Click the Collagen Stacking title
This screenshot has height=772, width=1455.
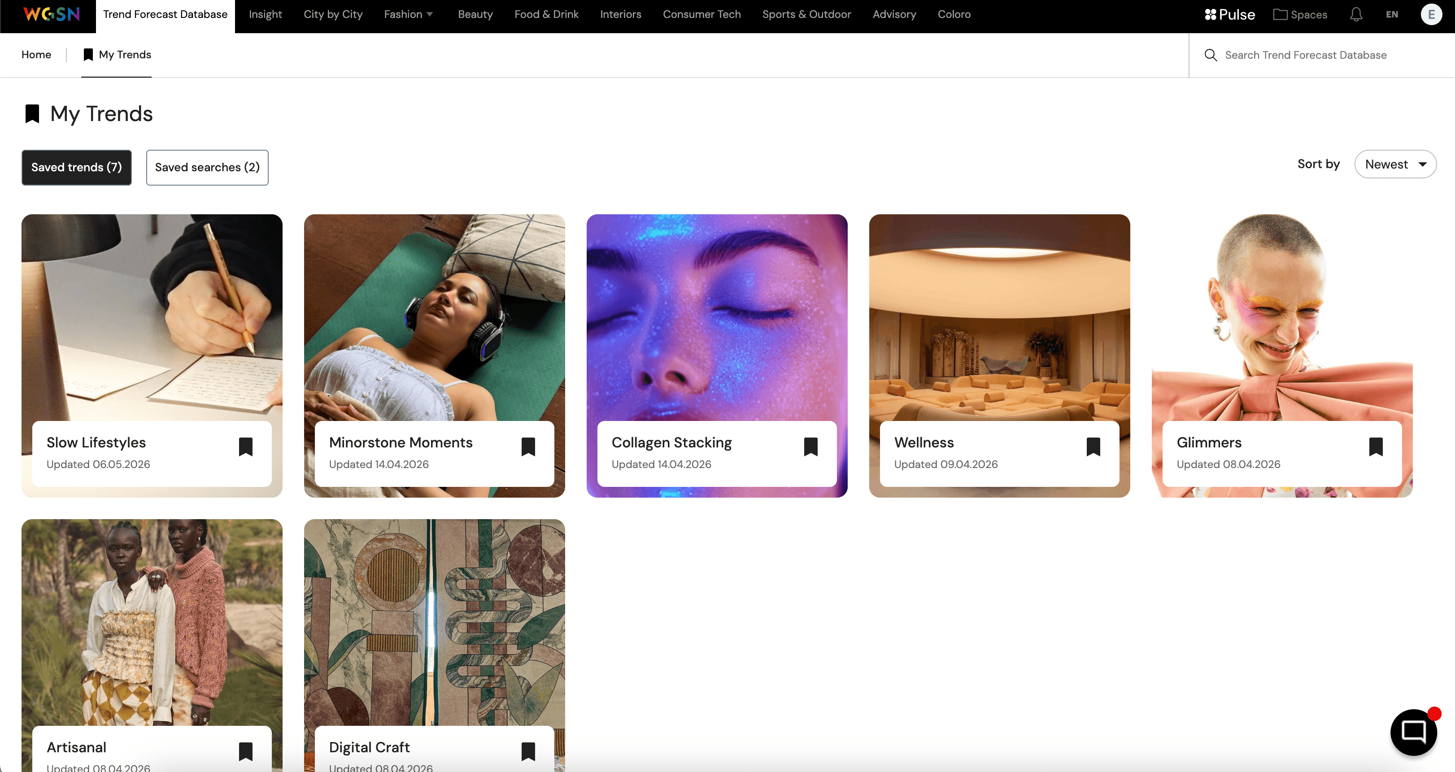coord(671,443)
